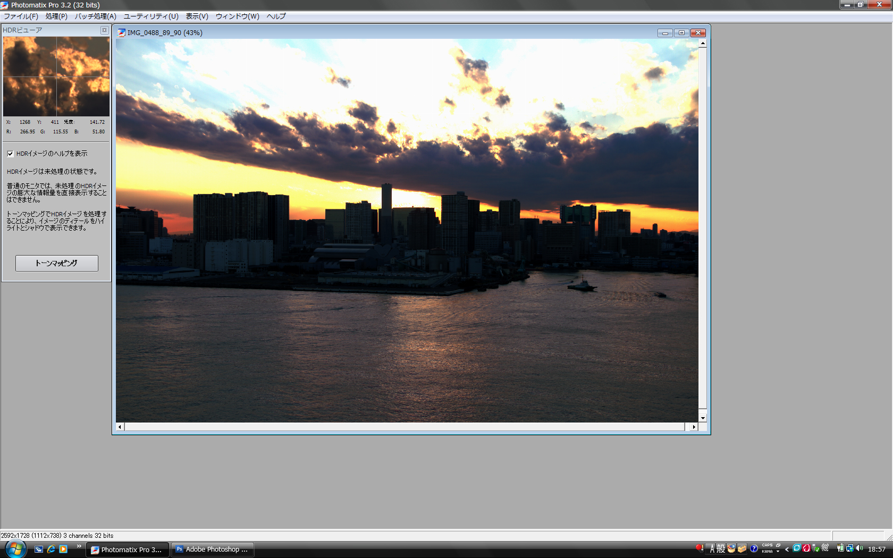Click the power battery tray icon

(840, 548)
